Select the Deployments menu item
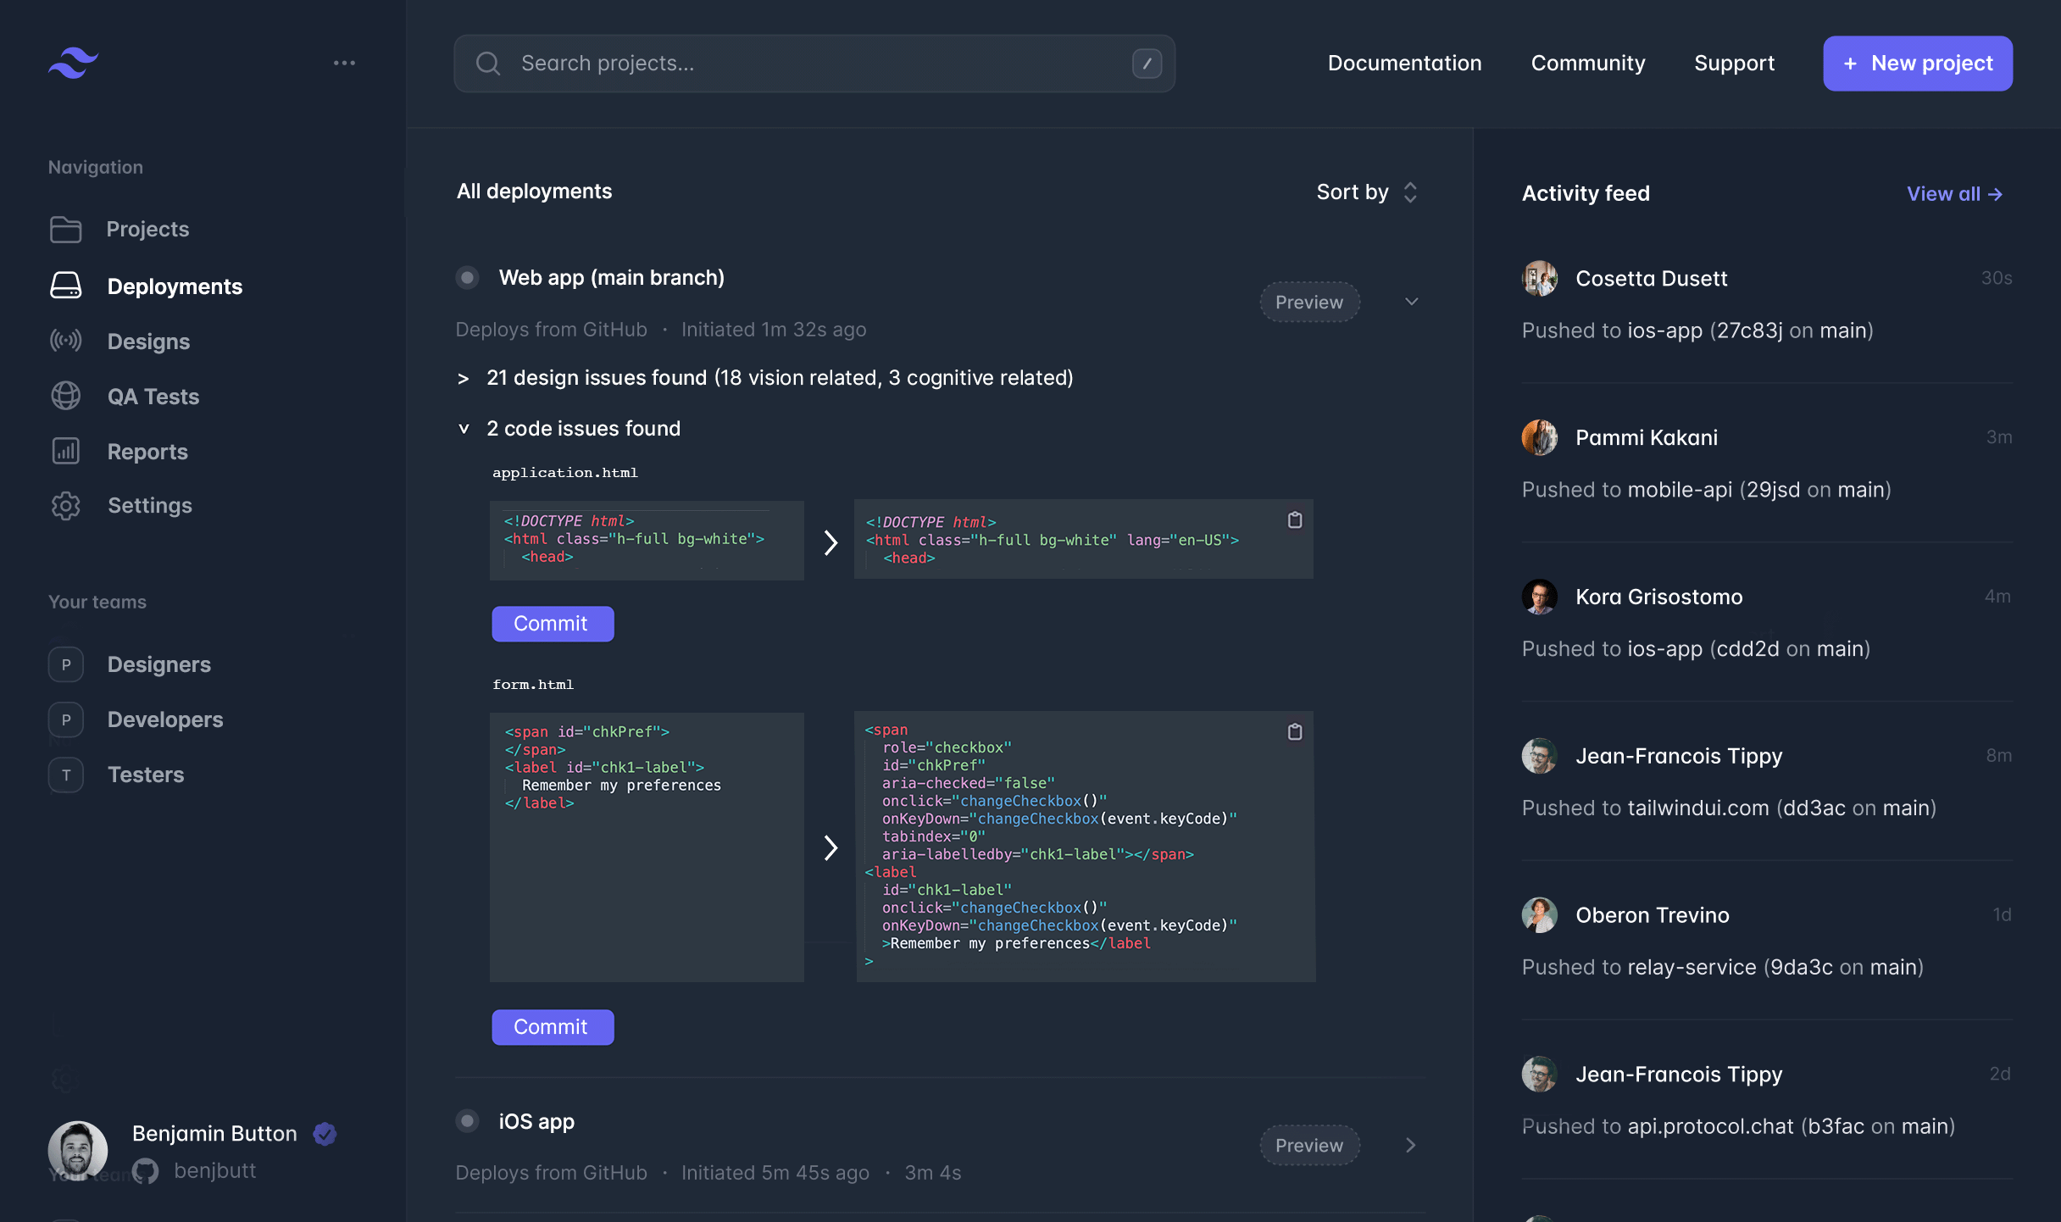The width and height of the screenshot is (2061, 1222). (175, 285)
